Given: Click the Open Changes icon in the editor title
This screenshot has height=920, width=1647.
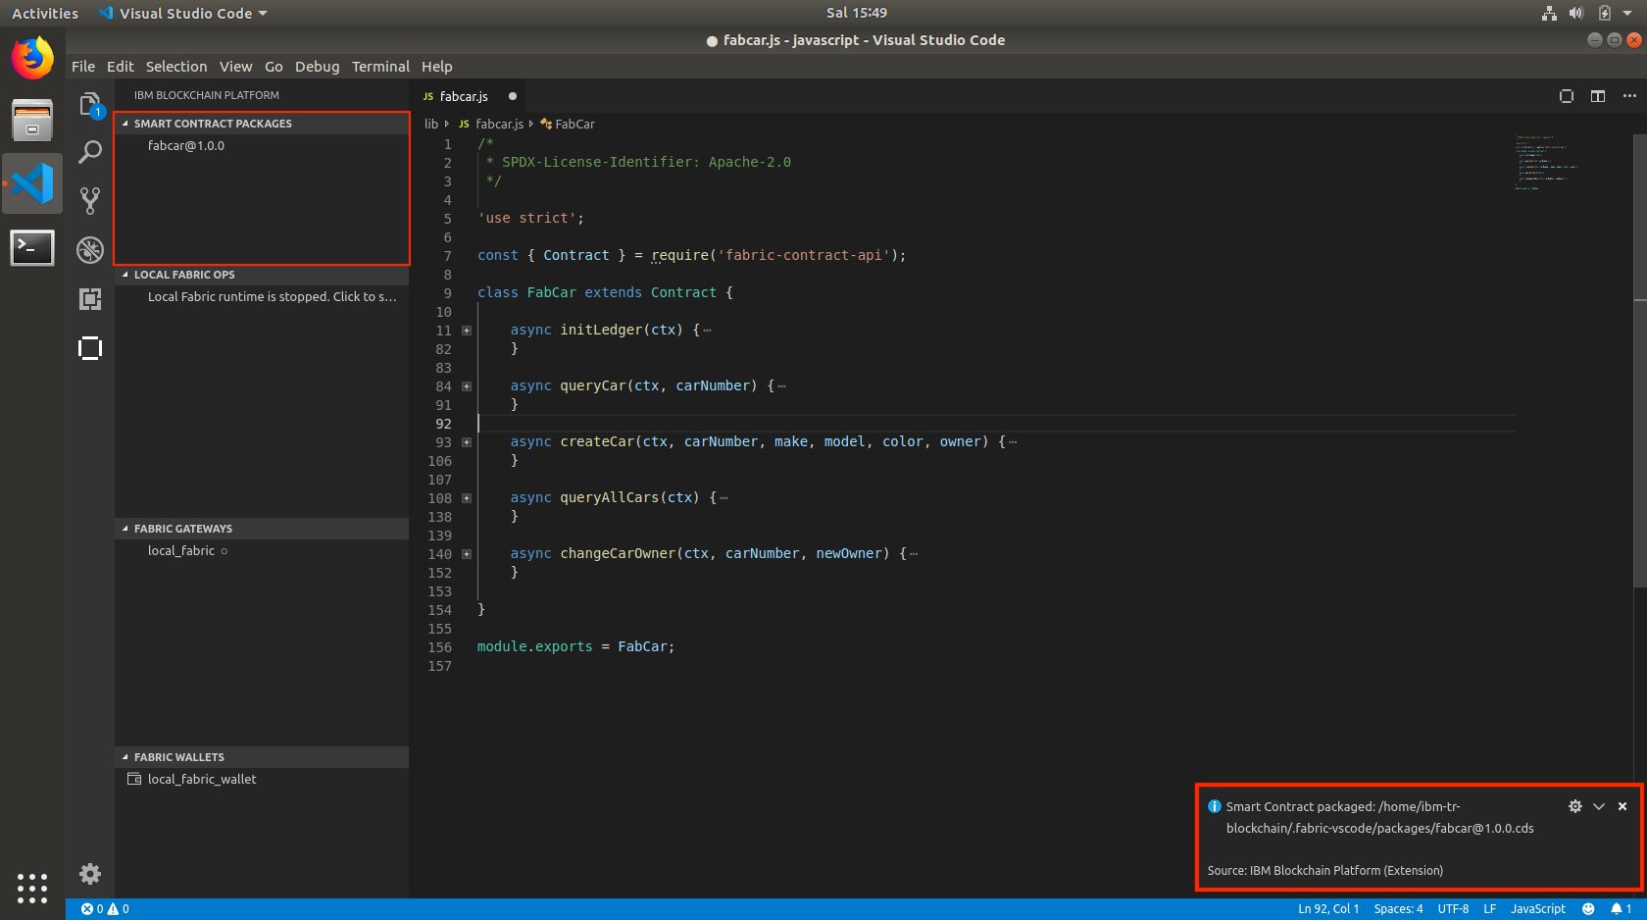Looking at the screenshot, I should [1567, 96].
